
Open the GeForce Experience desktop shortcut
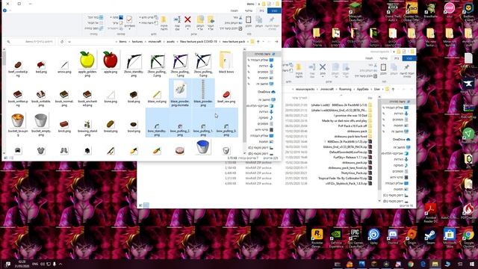point(336,238)
